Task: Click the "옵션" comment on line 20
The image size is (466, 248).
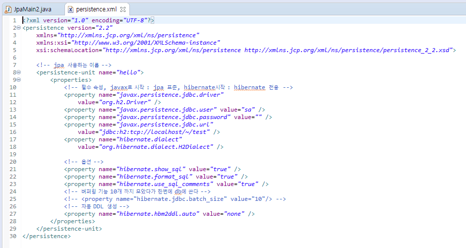Action: pos(83,162)
